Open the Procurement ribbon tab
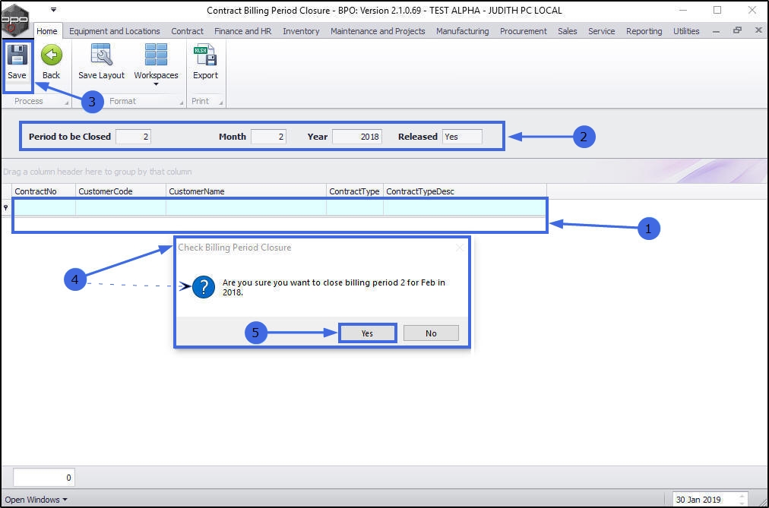The image size is (769, 508). tap(524, 31)
